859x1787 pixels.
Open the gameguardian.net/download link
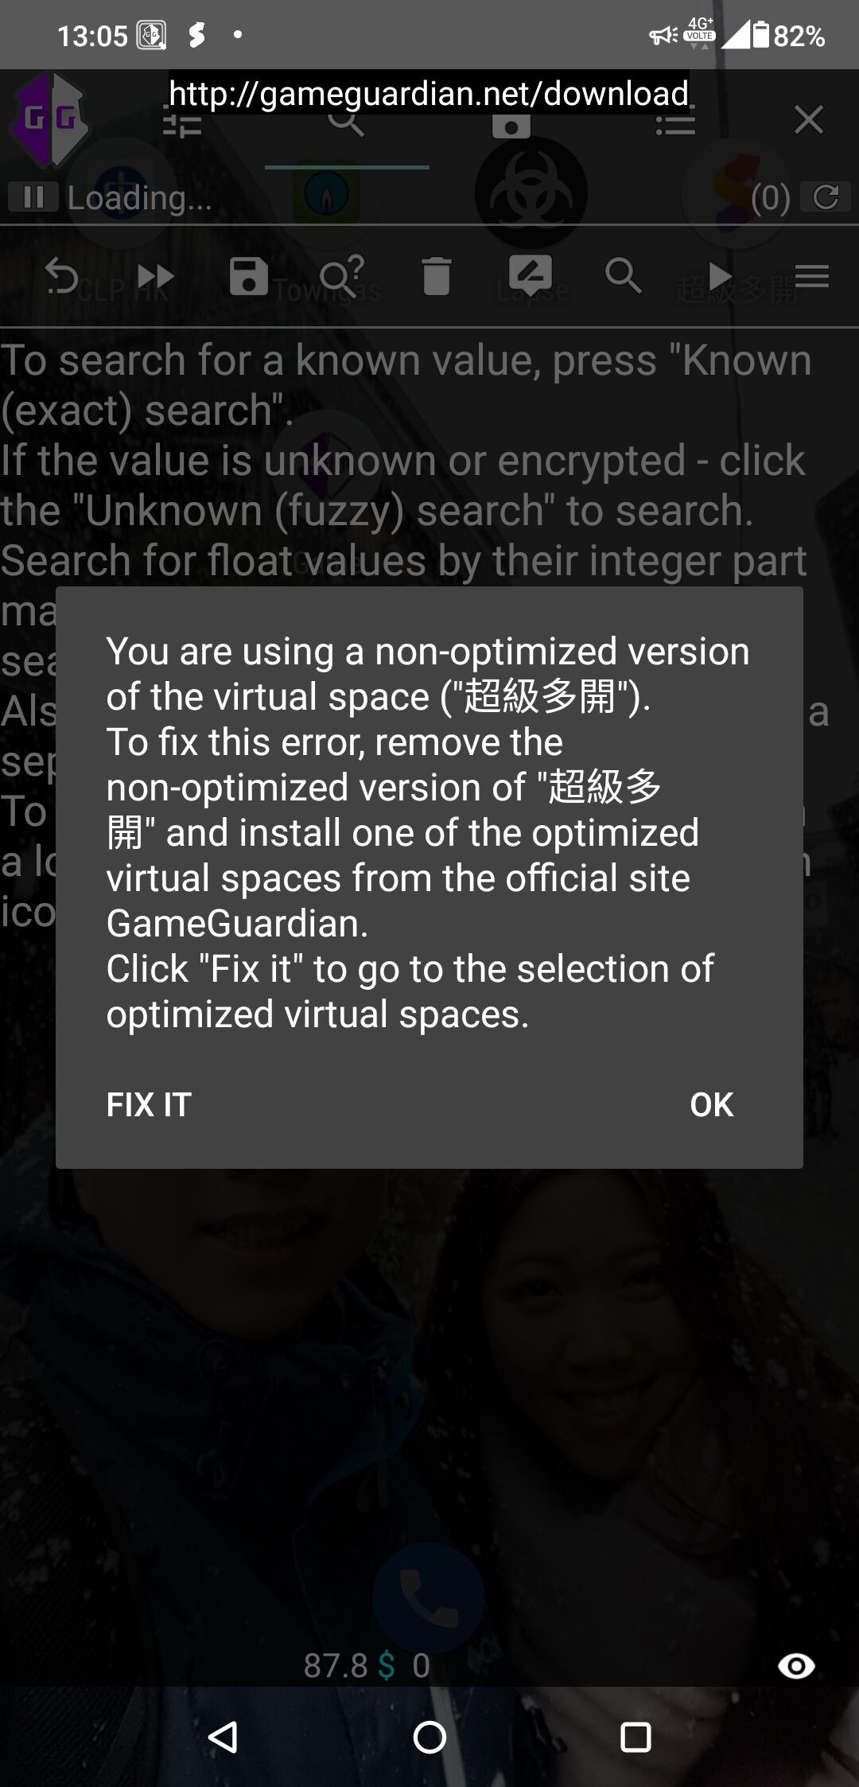429,93
